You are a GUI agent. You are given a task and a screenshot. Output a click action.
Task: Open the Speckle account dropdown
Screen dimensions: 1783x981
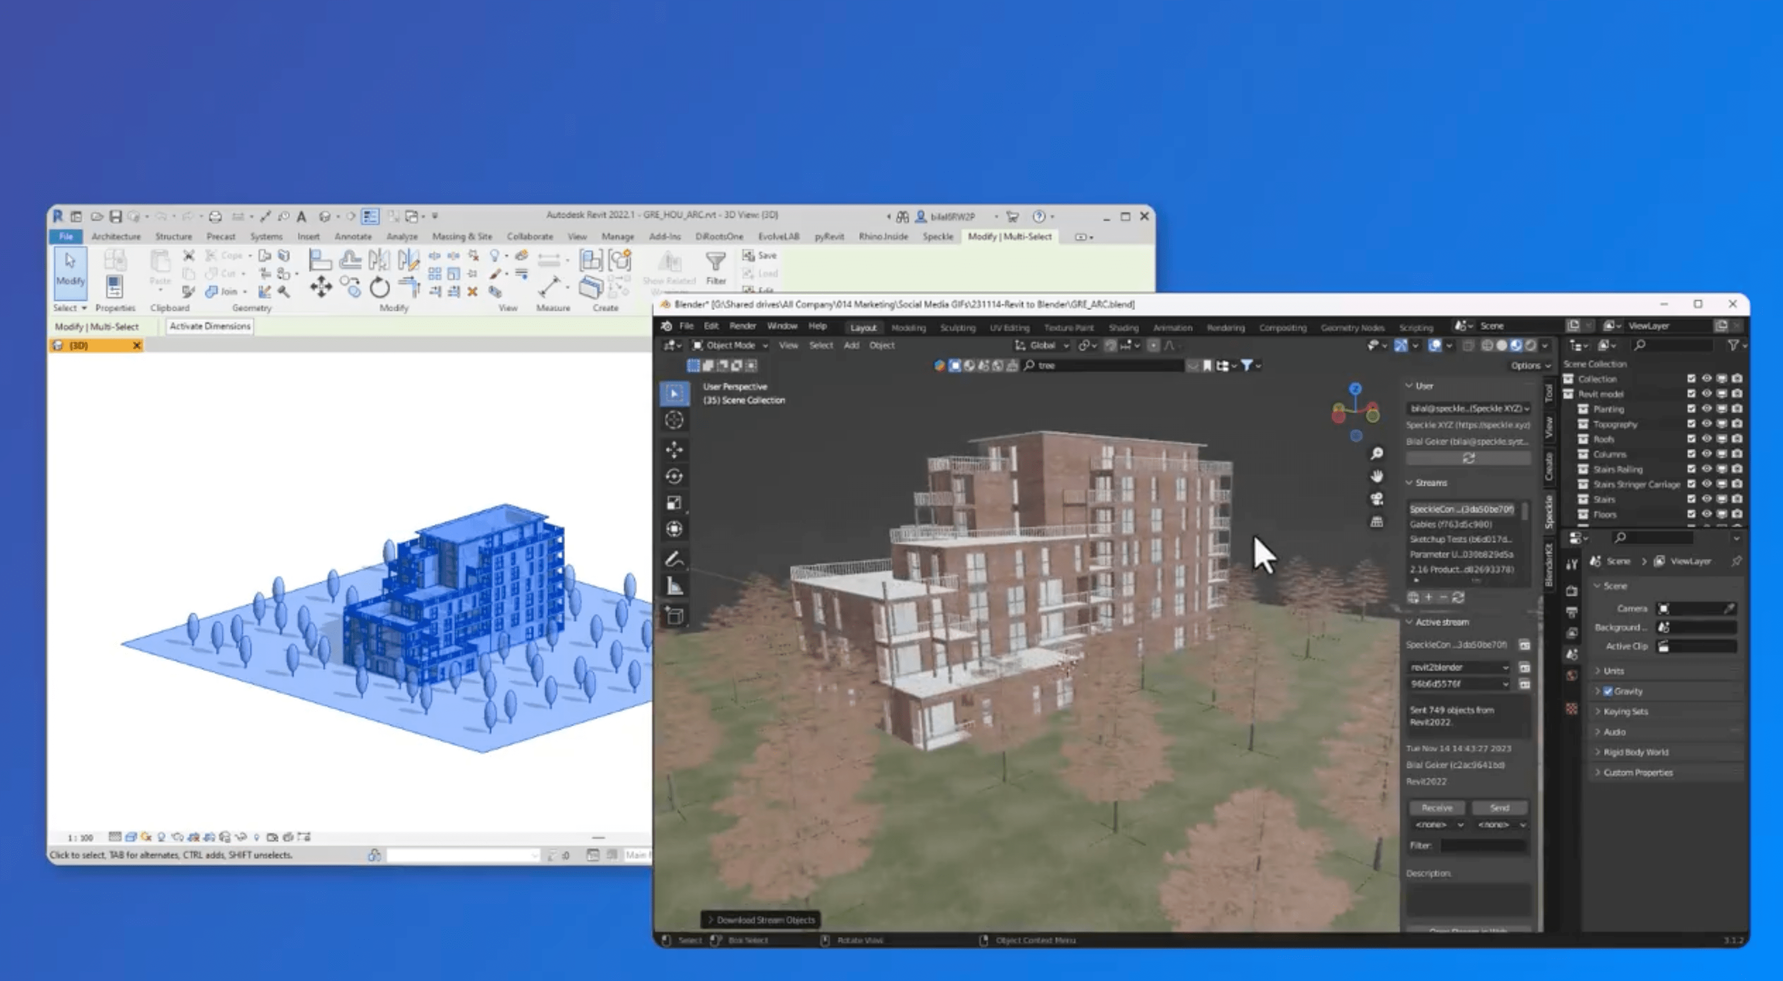pyautogui.click(x=1468, y=408)
